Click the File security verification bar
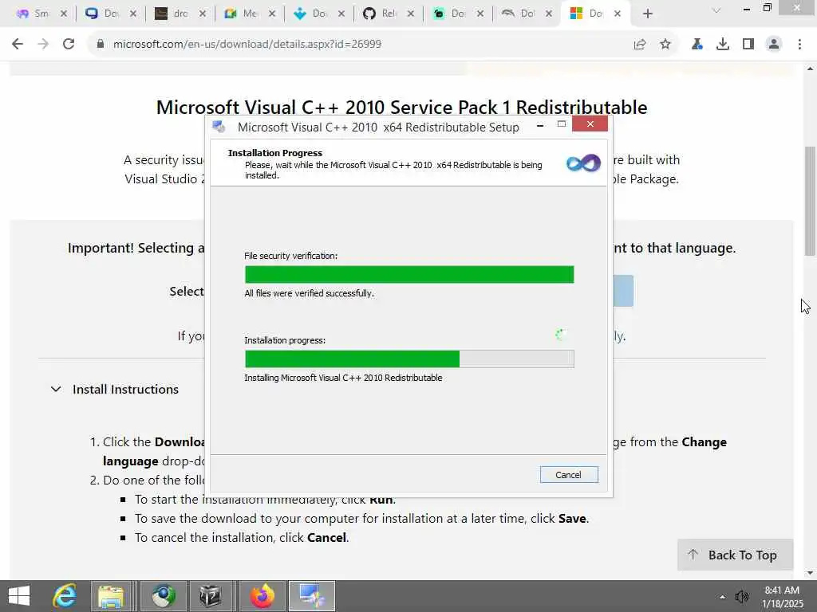 pyautogui.click(x=409, y=274)
